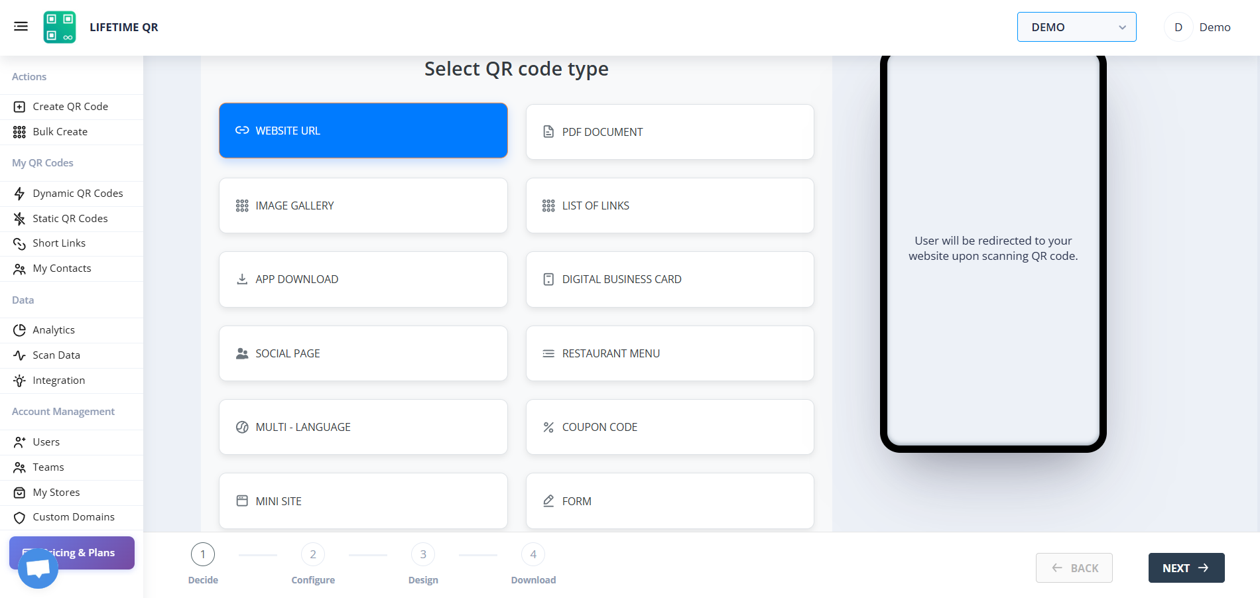
Task: Select the PDF Document QR type
Action: 670,132
